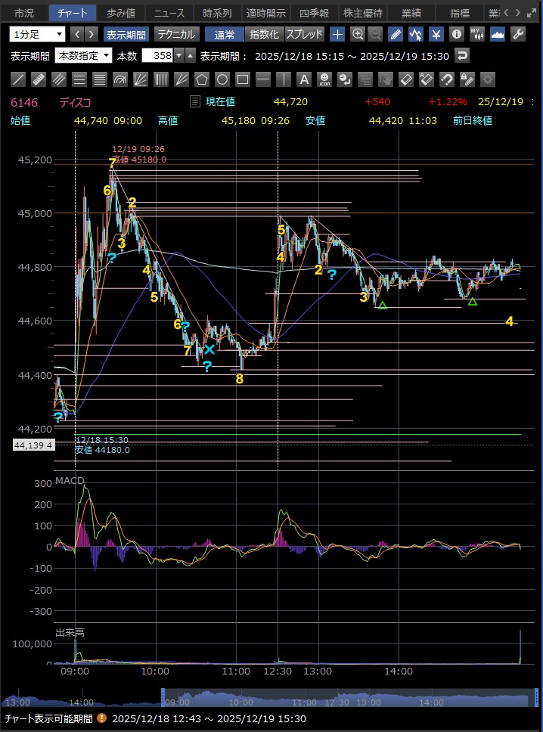Click the 表示期間 button
This screenshot has height=732, width=543.
(126, 34)
